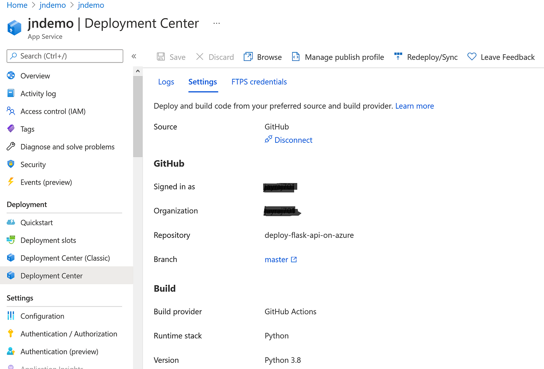Click the repository name deploy-flask-api-on-azure
Viewport: 544px width, 369px height.
309,235
